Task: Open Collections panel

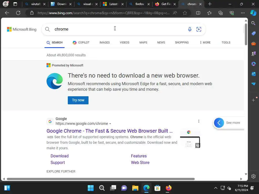Action: 221,13
